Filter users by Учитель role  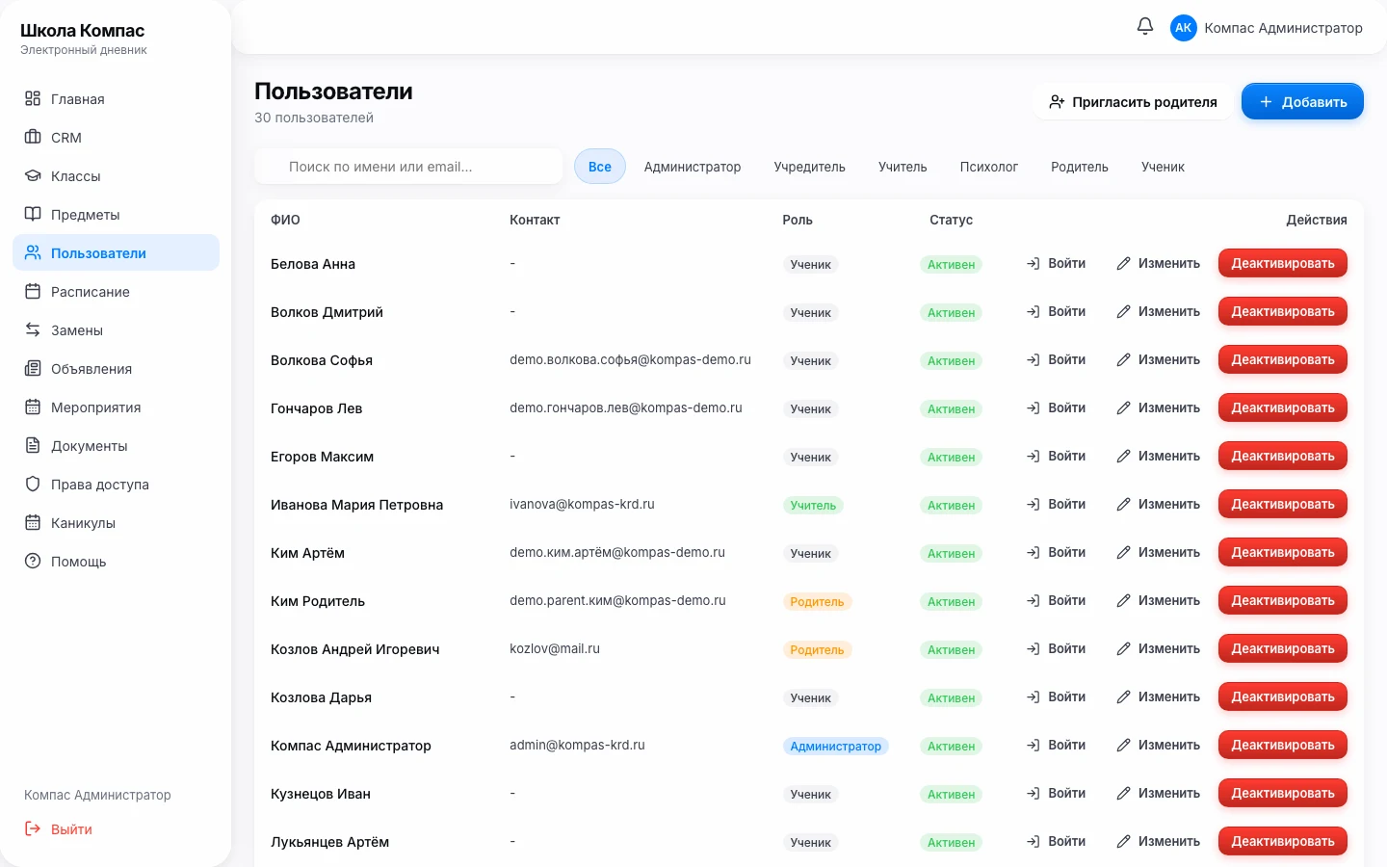[x=903, y=167]
